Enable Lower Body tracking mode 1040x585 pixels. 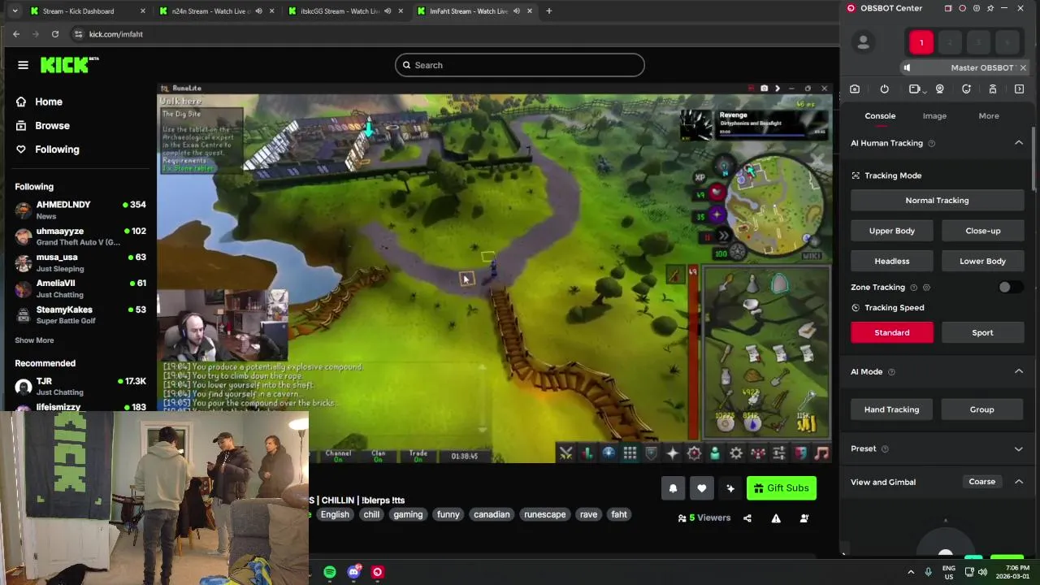click(982, 261)
